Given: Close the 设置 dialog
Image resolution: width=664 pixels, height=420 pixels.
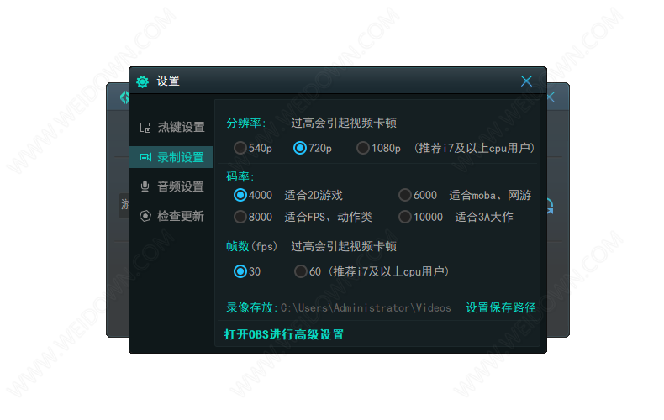Looking at the screenshot, I should (526, 81).
